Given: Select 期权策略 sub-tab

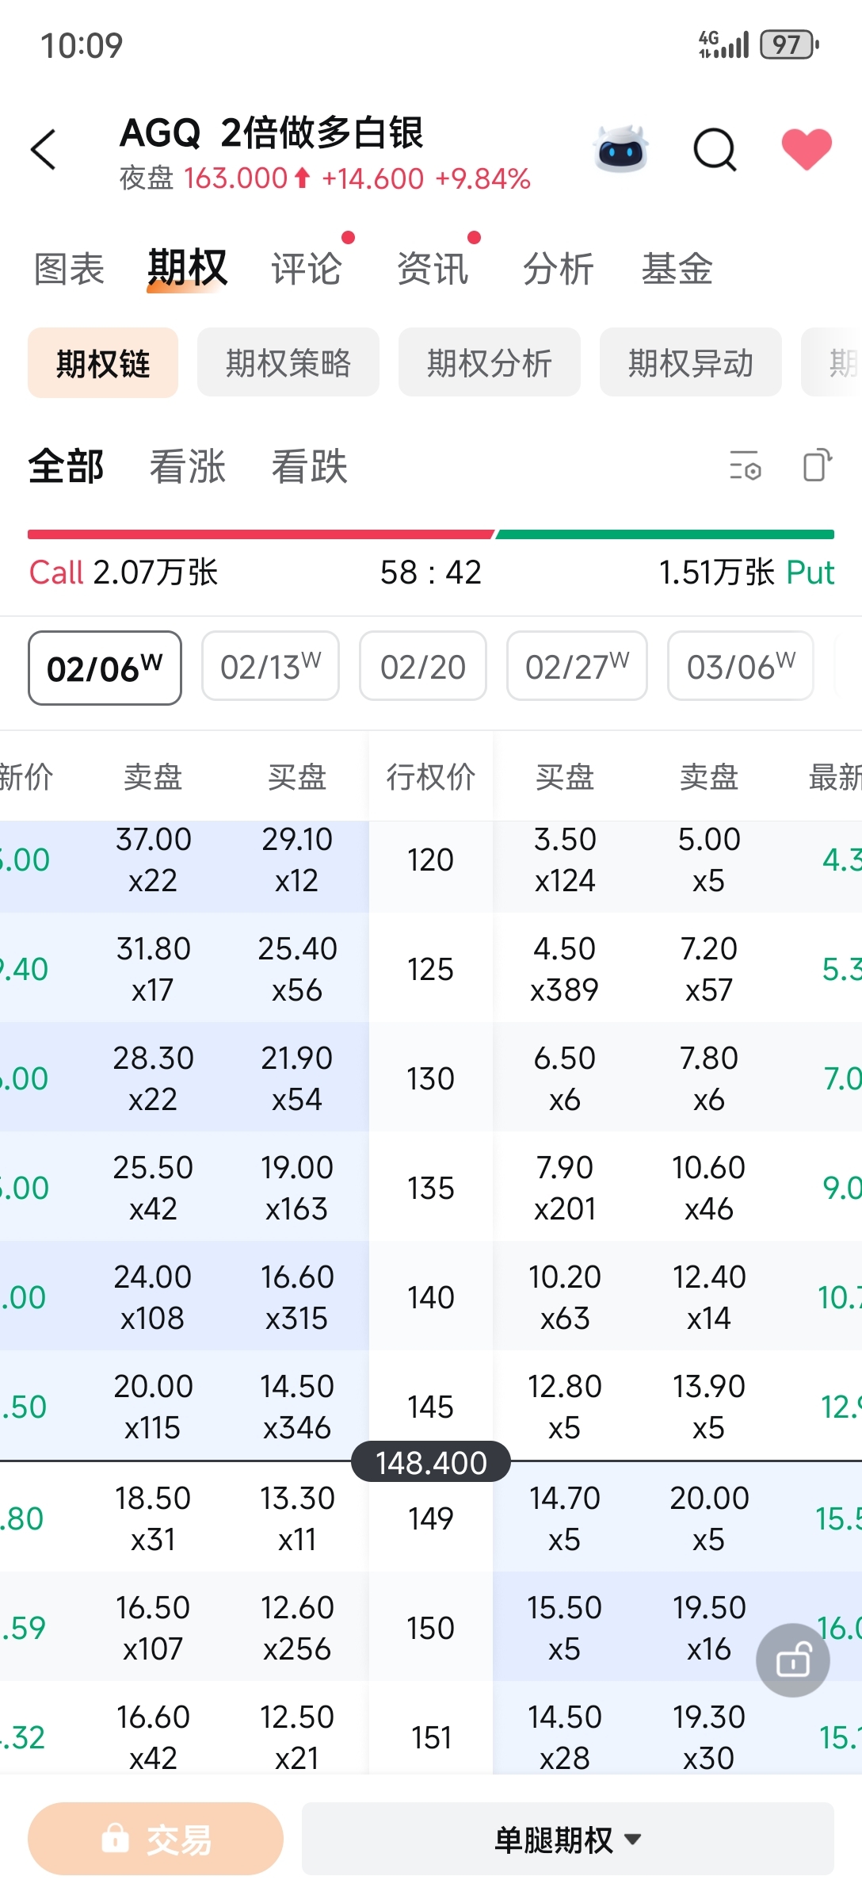Looking at the screenshot, I should point(288,363).
